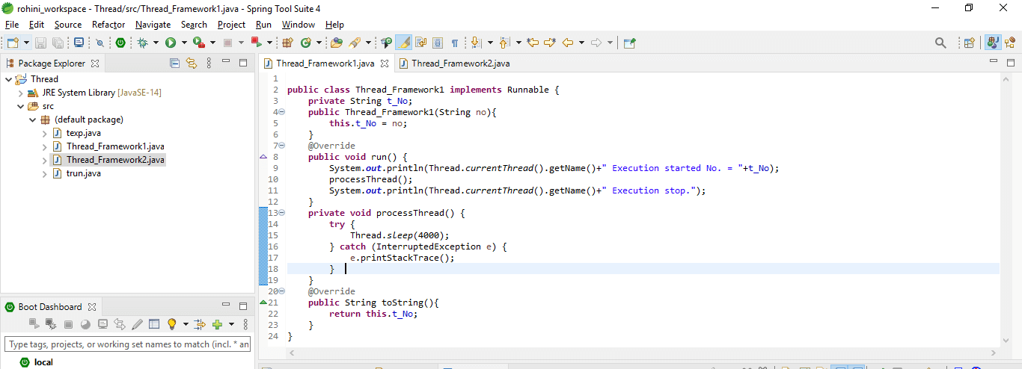Expand the JRE System Library node
Image resolution: width=1022 pixels, height=369 pixels.
point(21,93)
